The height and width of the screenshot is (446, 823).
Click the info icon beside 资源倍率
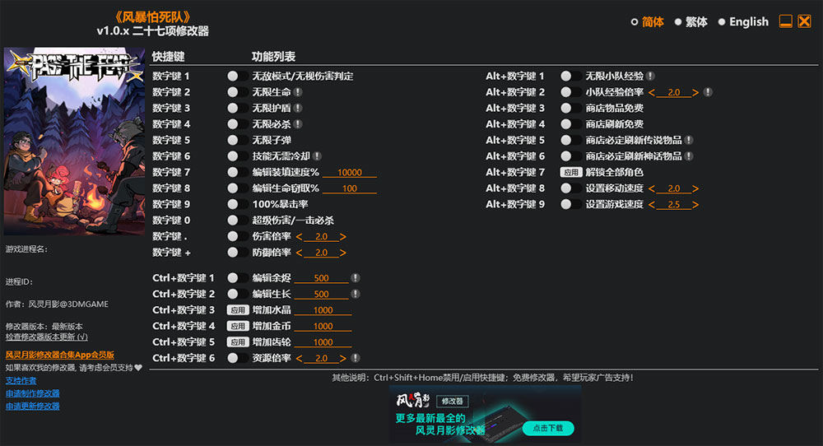(356, 358)
